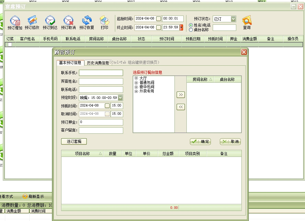
Task: Open the 预订状态 dropdown
Action: [x=233, y=19]
